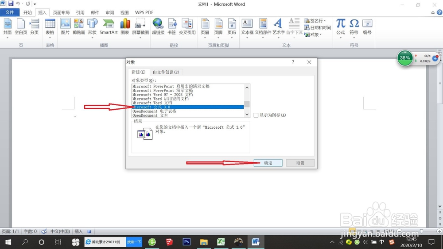Insert a hyperlink (超链接)
The image size is (443, 249).
point(158,27)
